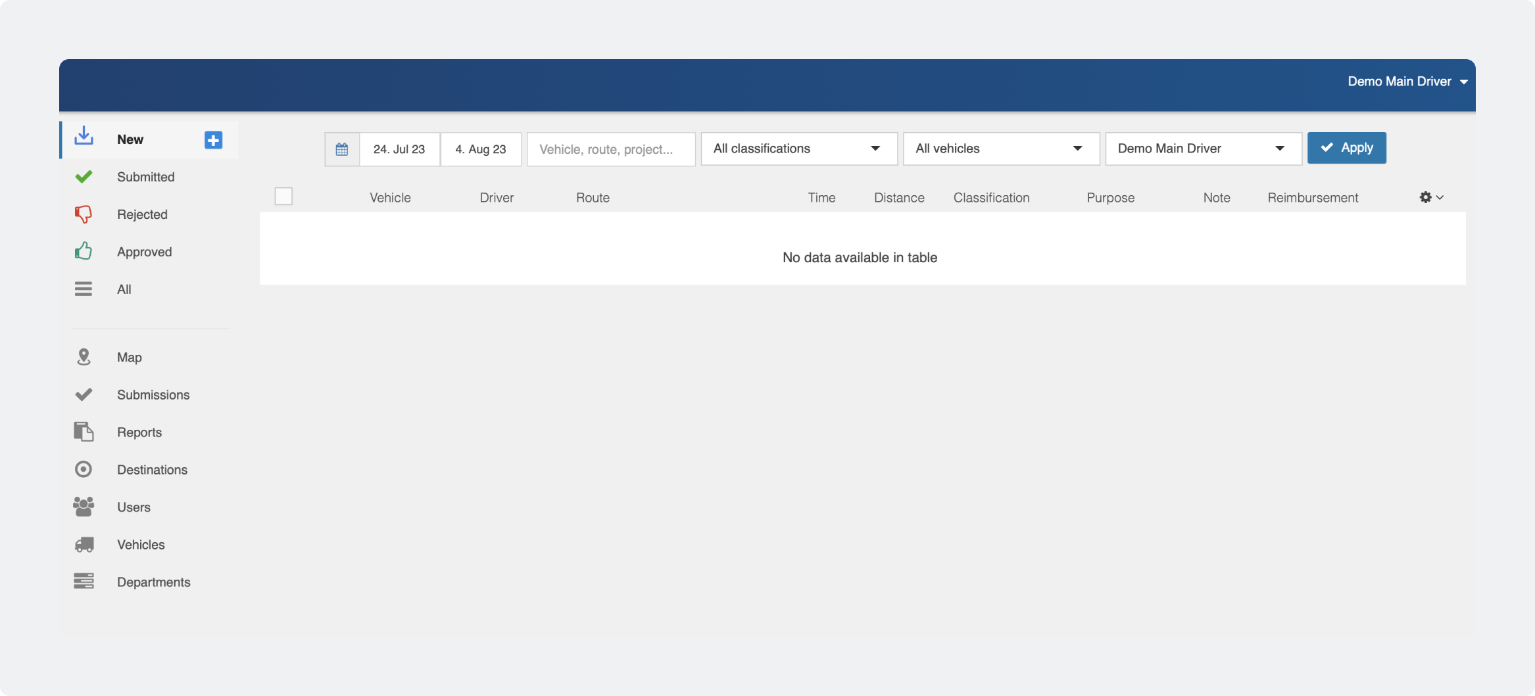
Task: Click the vehicle, route, project search field
Action: click(x=610, y=149)
